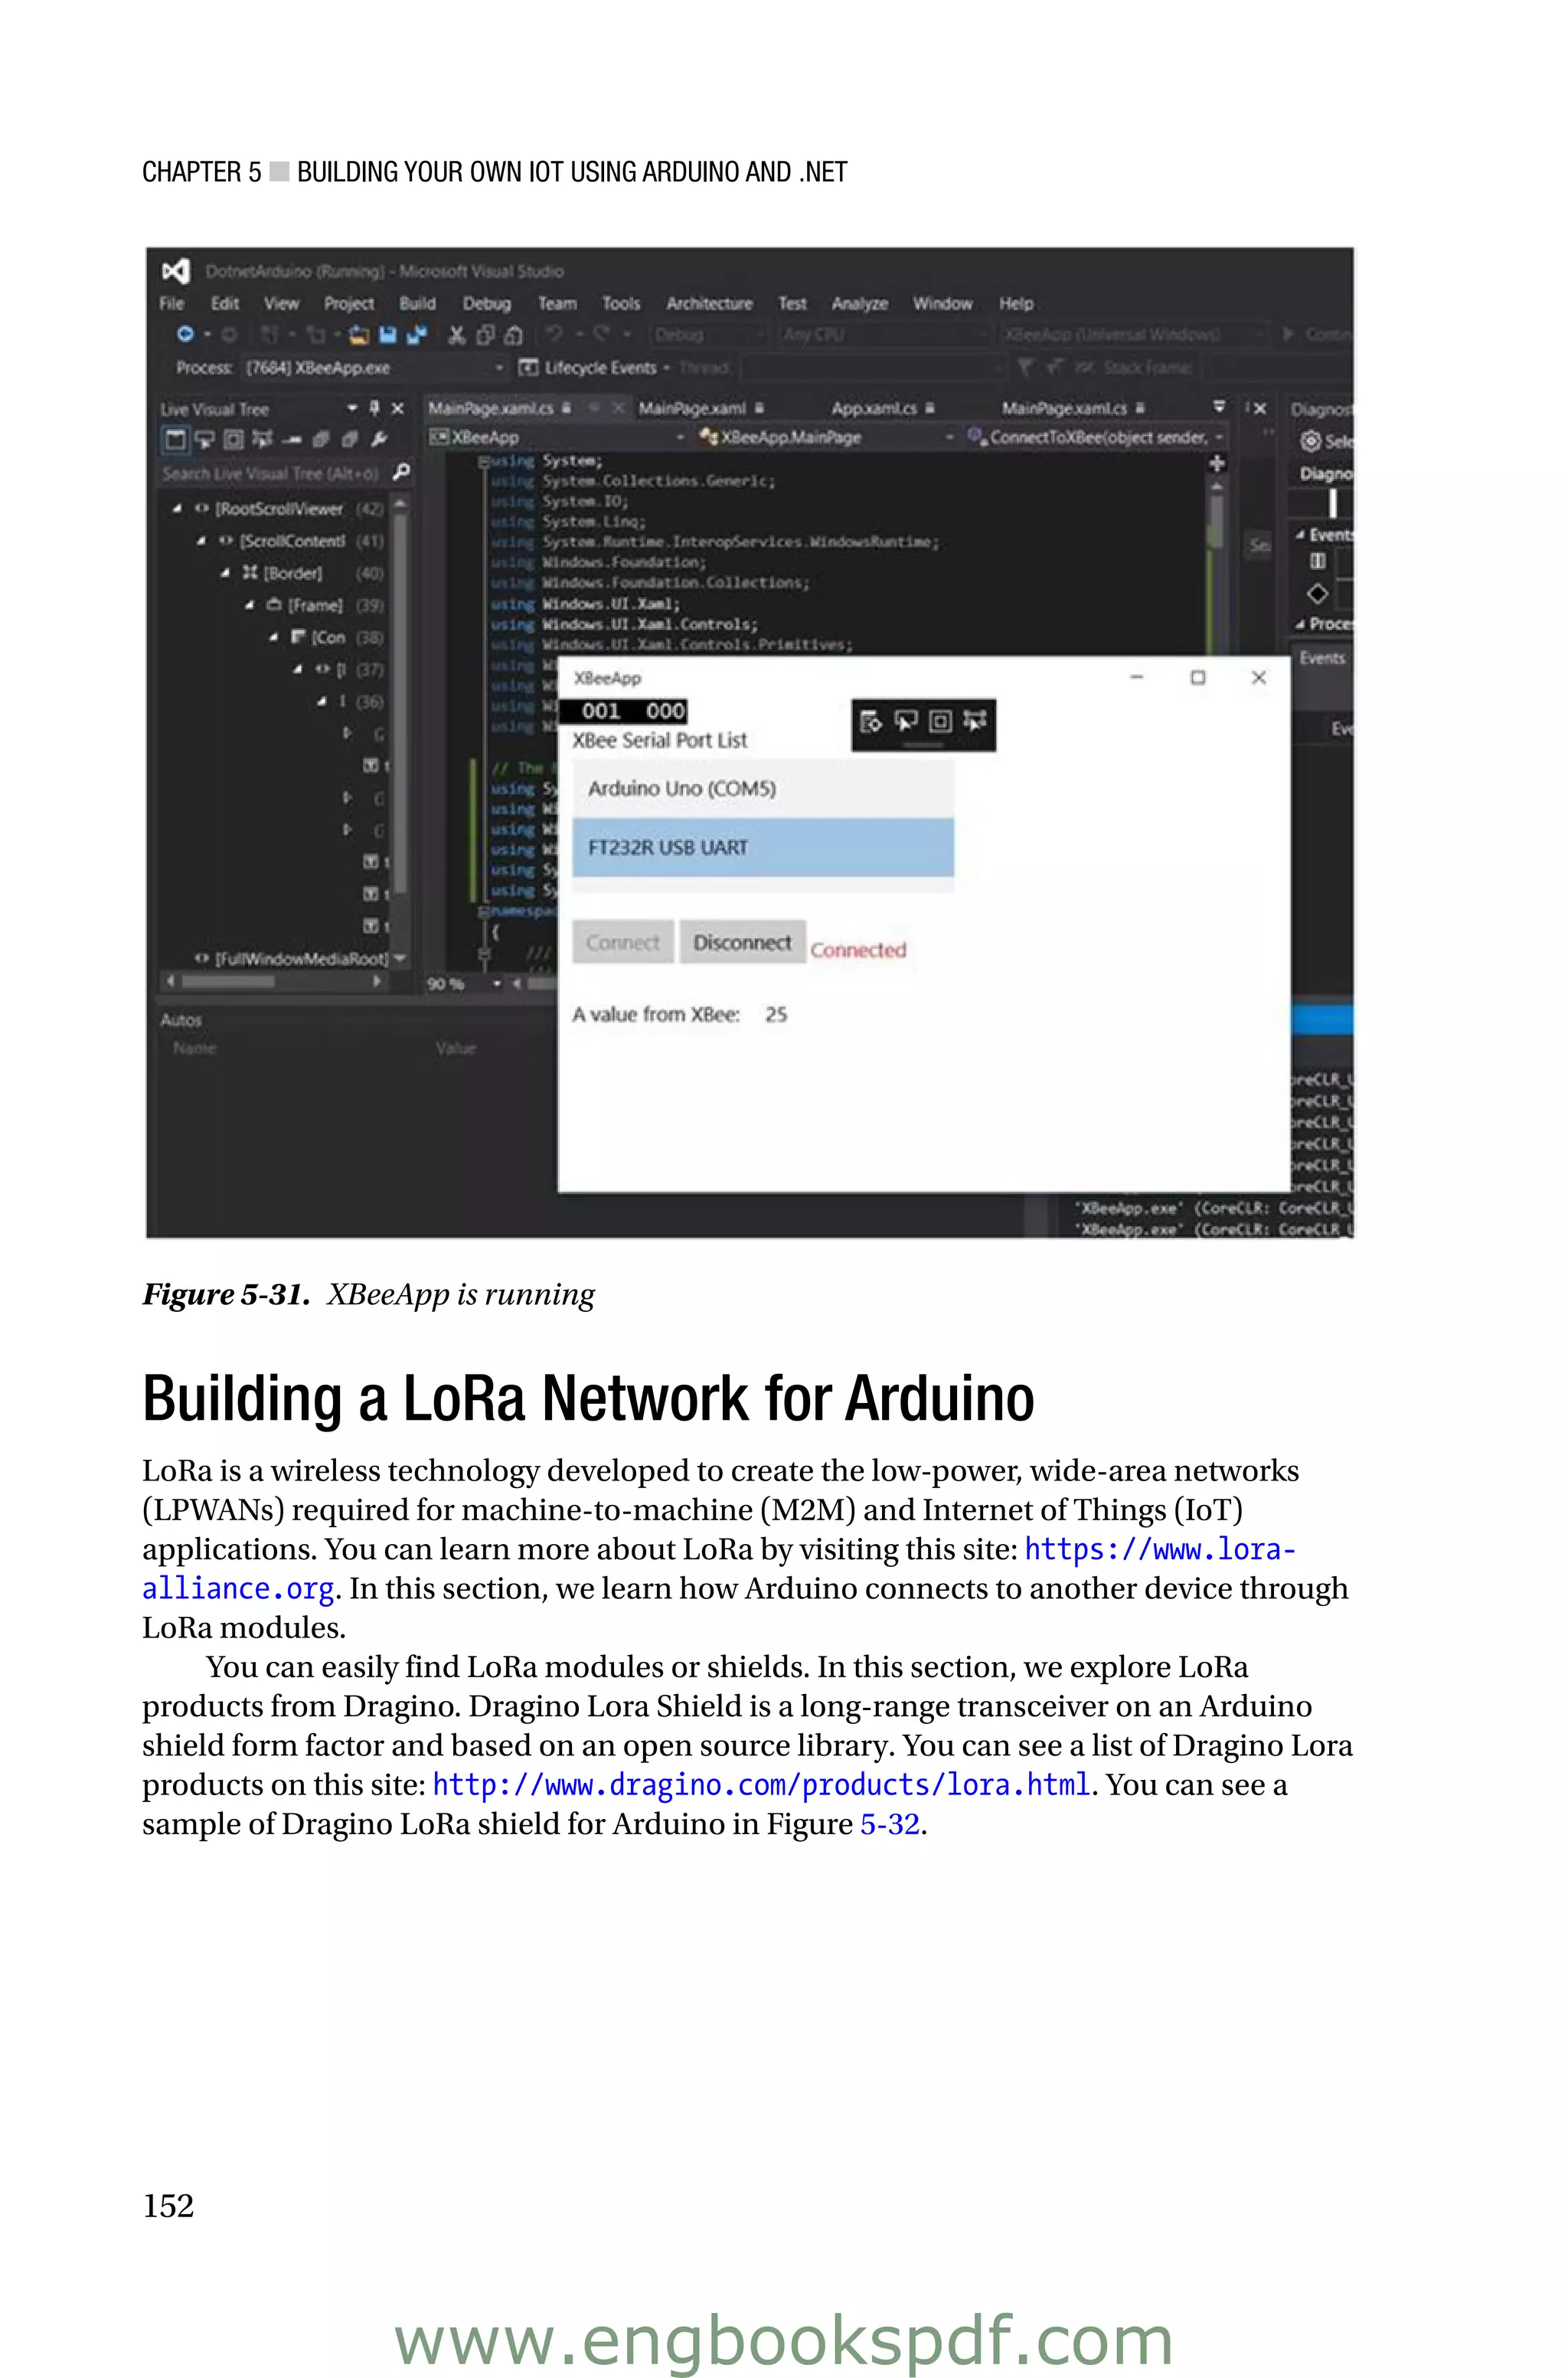Click the Navigate Backward toolbar icon

pyautogui.click(x=185, y=334)
